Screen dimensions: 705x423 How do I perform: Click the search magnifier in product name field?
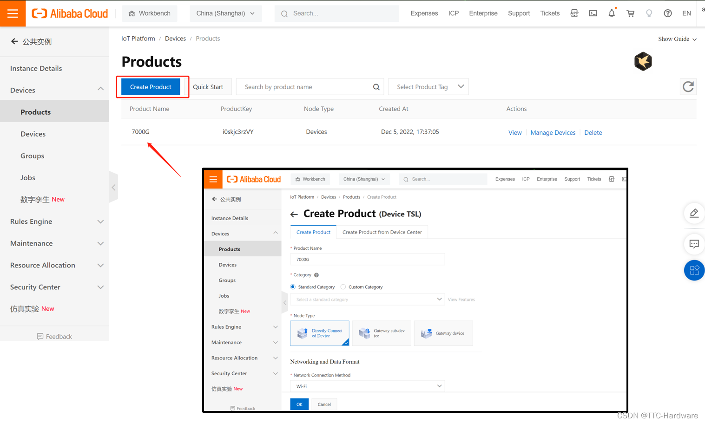[x=376, y=87]
